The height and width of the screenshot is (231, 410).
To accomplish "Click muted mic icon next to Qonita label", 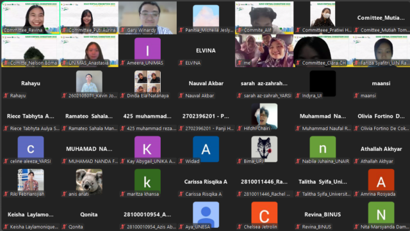I will tap(64, 227).
